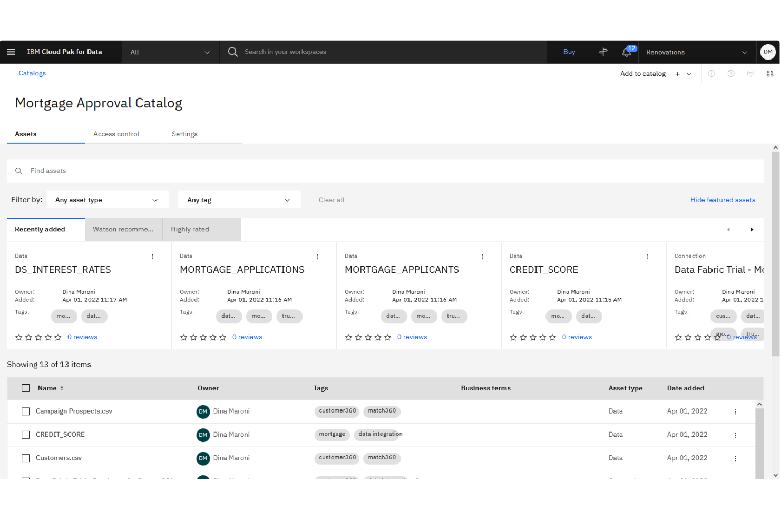This screenshot has width=780, height=520.
Task: Open the comments icon in toolbar
Action: click(750, 74)
